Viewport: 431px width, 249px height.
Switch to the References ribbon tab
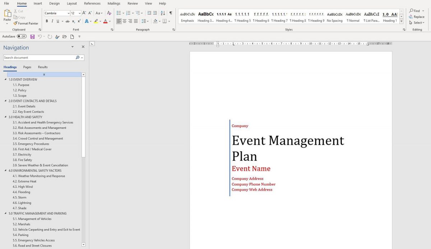click(x=92, y=3)
